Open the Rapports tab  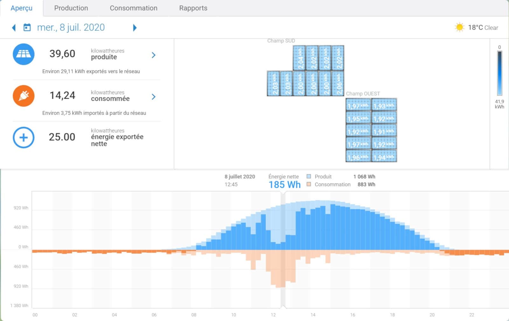(193, 8)
